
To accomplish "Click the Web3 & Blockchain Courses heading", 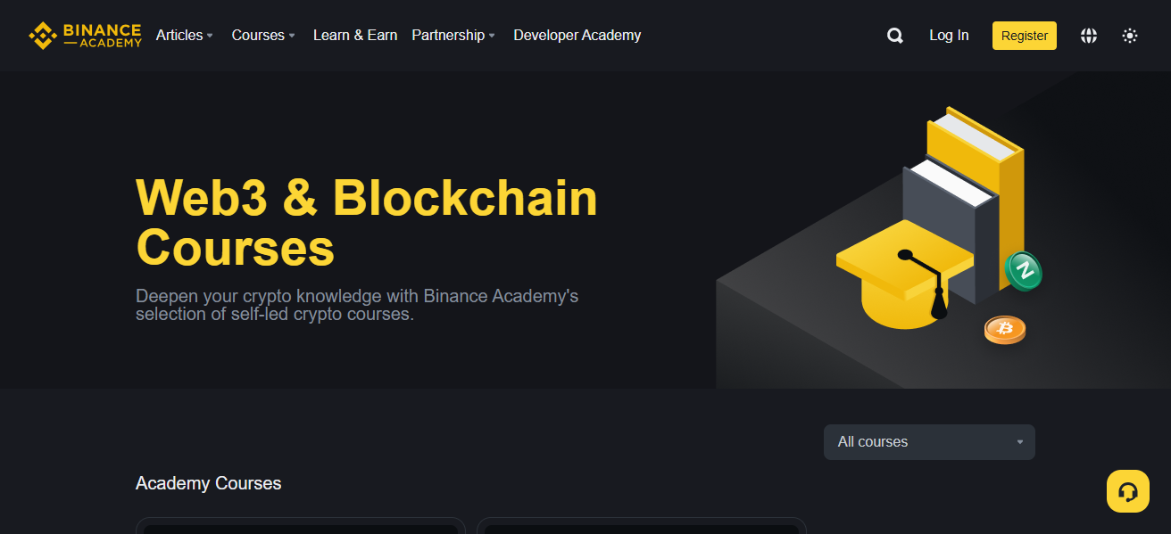I will click(x=367, y=223).
